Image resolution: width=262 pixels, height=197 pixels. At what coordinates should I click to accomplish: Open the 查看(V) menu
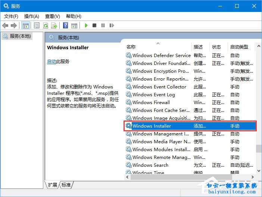point(53,16)
